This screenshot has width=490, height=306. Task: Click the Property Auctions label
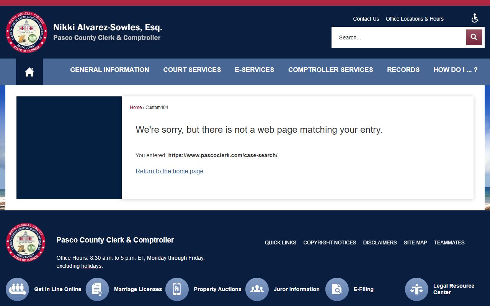[x=217, y=289]
